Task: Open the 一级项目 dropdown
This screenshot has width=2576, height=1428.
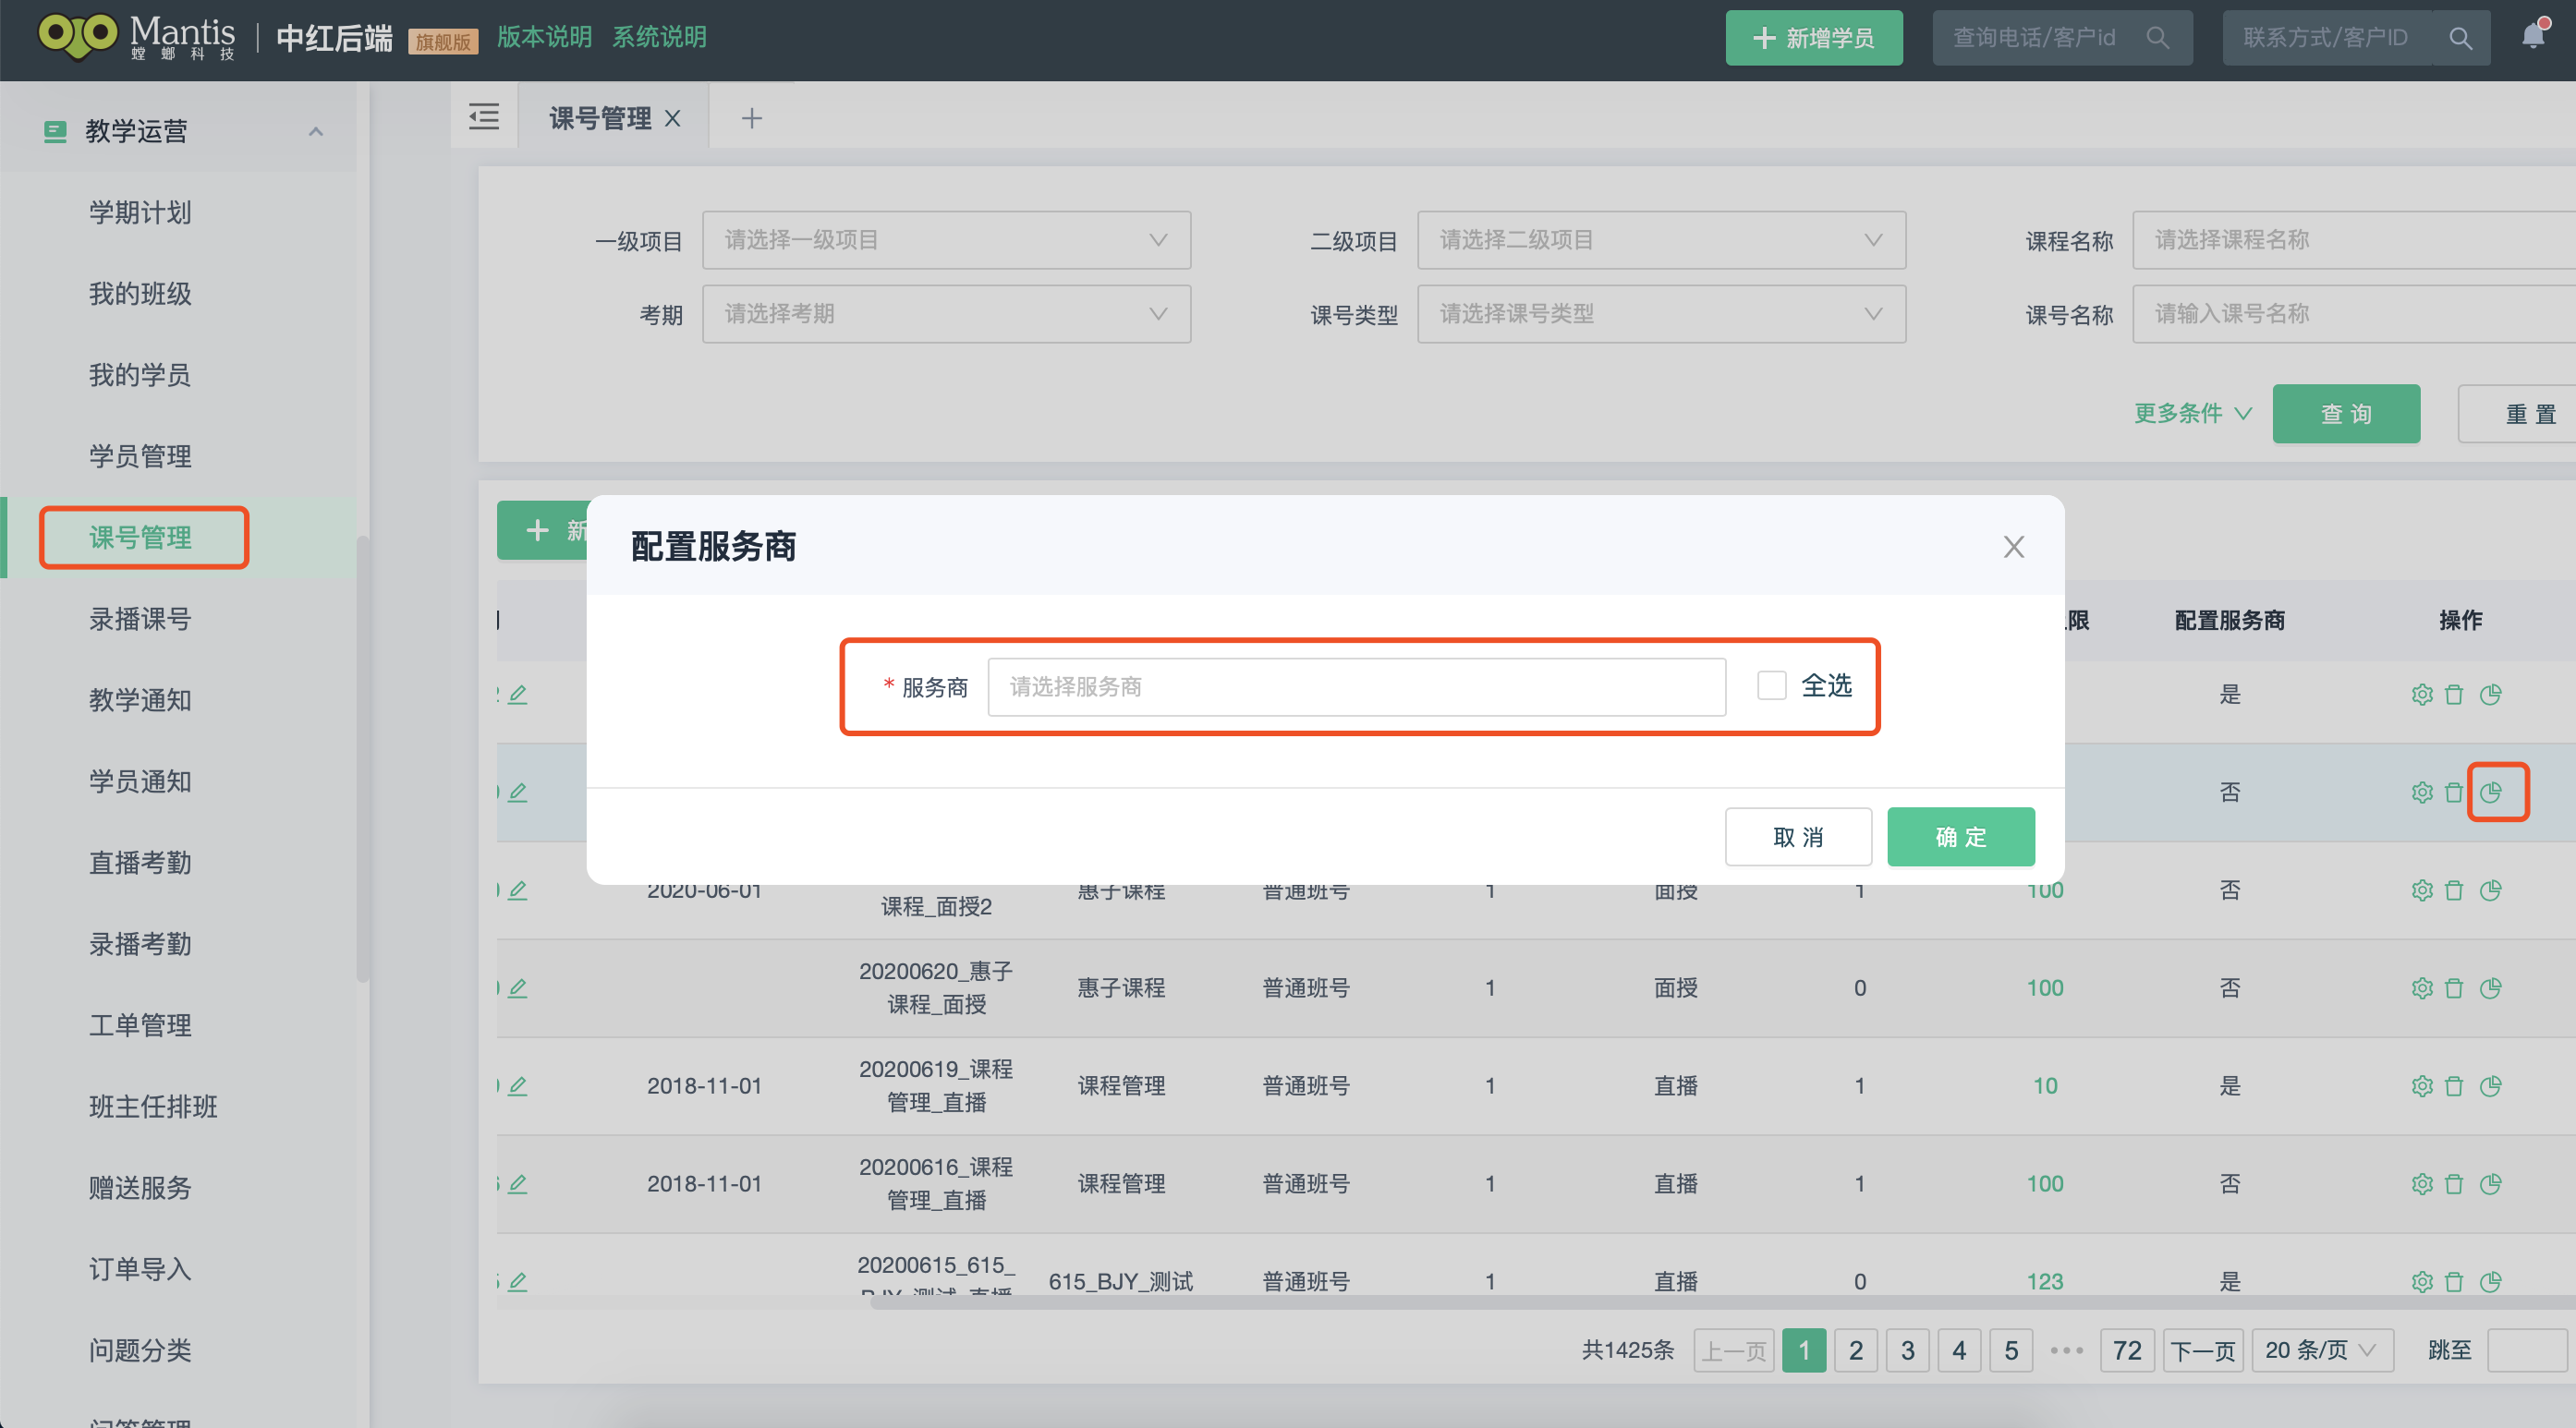Action: tap(946, 240)
